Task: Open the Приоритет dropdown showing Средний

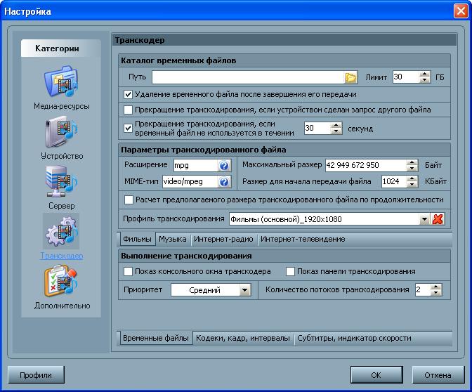Action: 244,290
